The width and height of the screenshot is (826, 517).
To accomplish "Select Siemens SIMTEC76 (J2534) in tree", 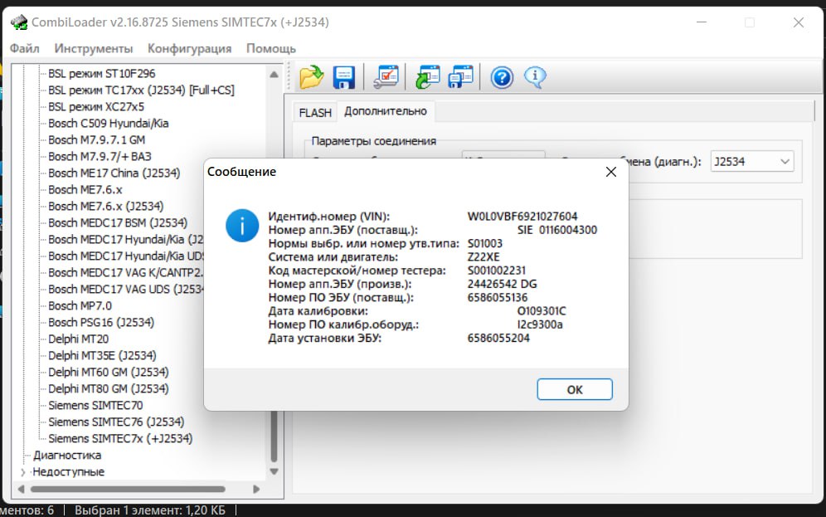I will [116, 422].
